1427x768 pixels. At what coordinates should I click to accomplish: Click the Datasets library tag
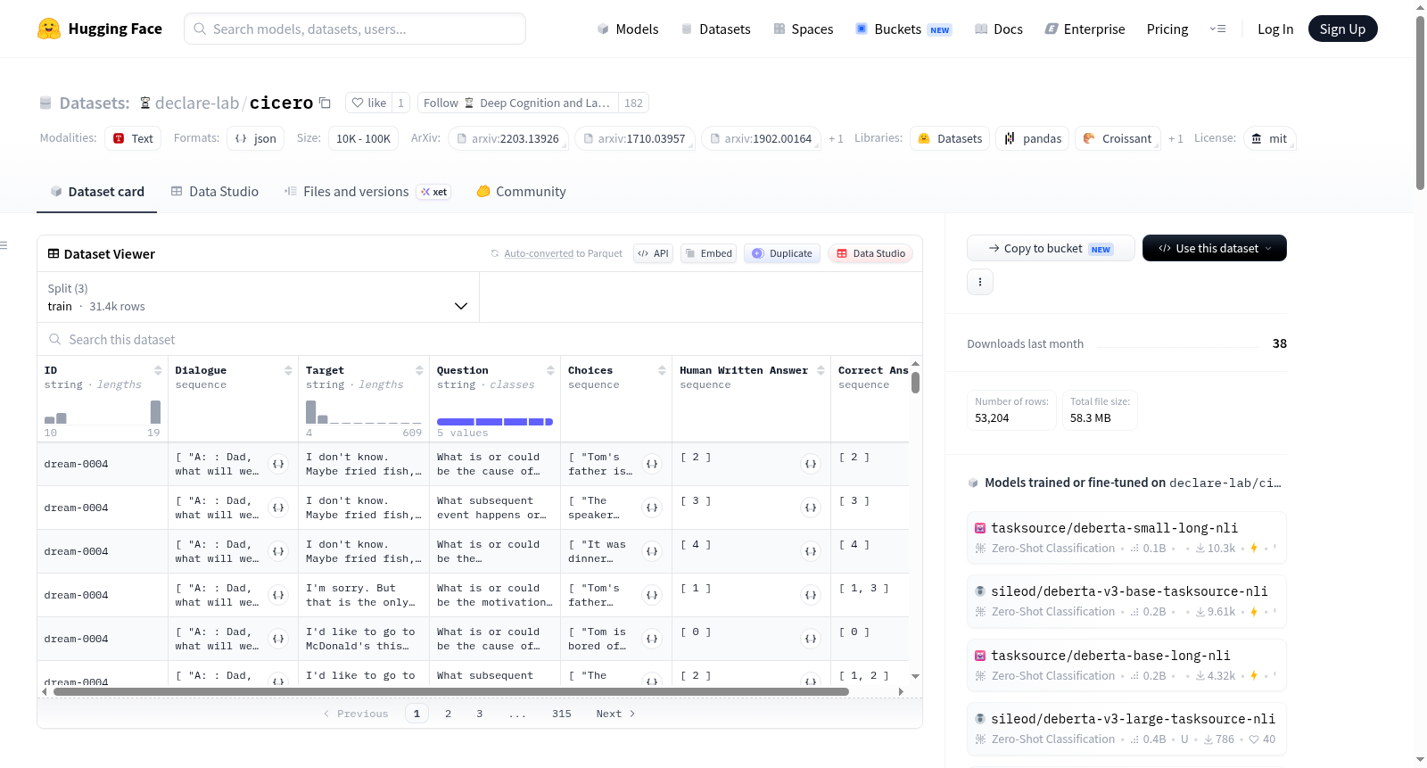click(x=950, y=138)
